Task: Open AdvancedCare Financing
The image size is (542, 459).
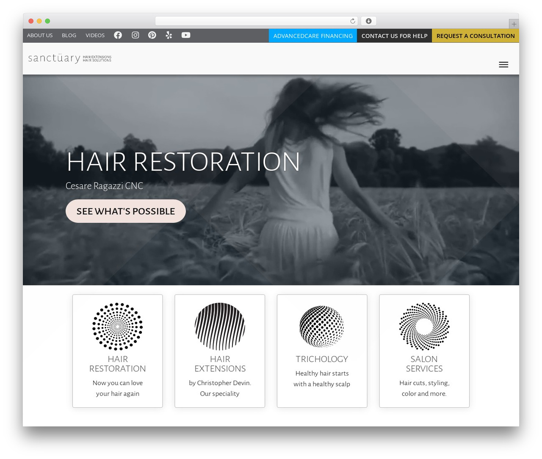Action: tap(313, 36)
